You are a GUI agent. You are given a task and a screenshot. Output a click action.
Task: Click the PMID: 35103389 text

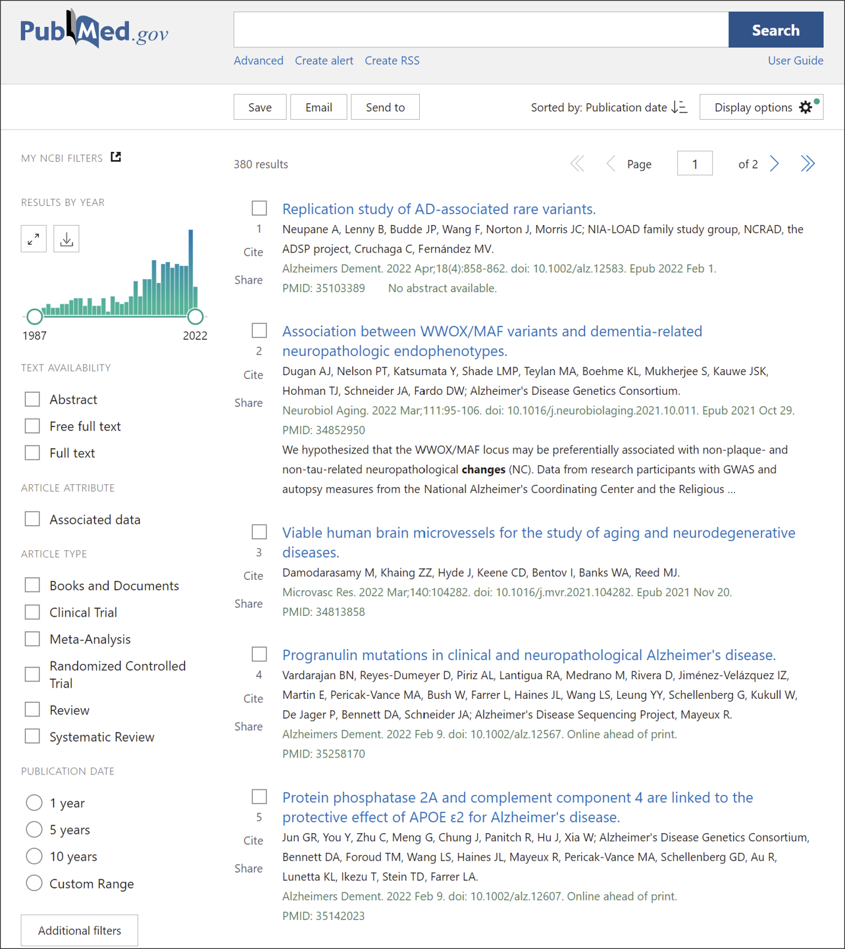[x=324, y=288]
